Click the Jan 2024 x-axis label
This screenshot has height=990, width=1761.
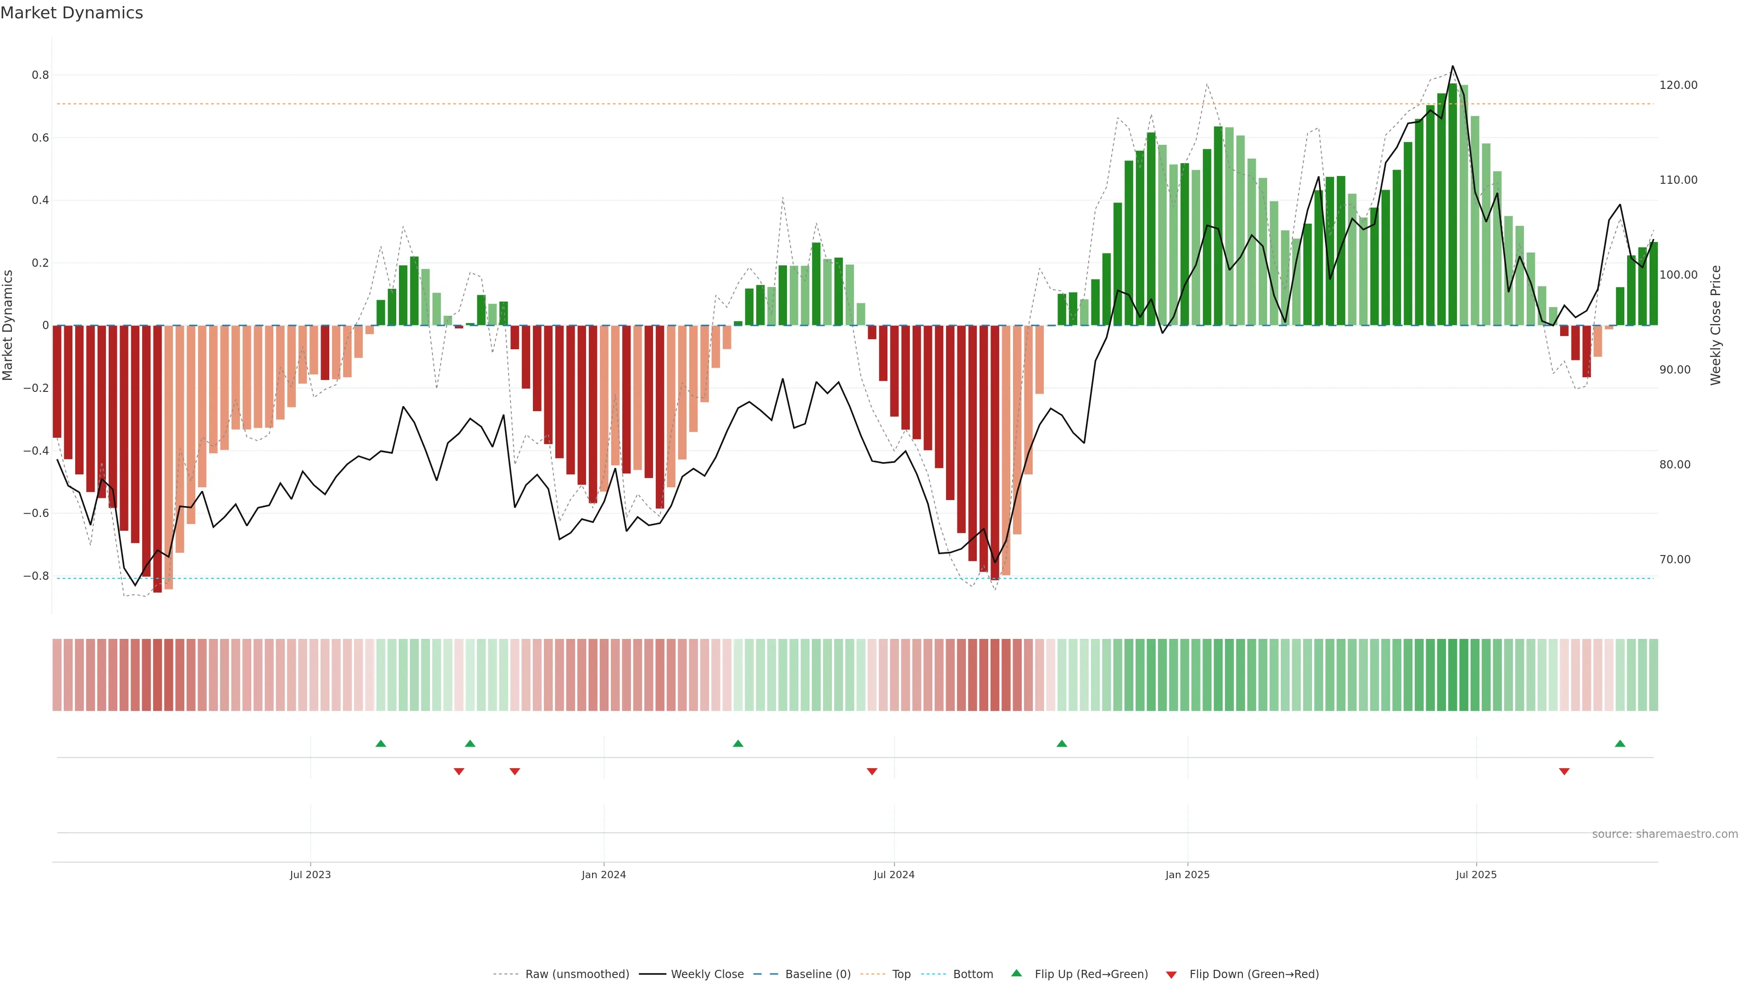pyautogui.click(x=604, y=874)
